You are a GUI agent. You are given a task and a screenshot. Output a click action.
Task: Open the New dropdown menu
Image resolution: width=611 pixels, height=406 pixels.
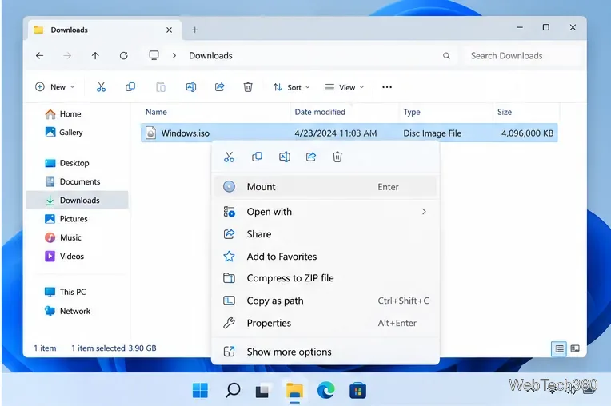(55, 87)
